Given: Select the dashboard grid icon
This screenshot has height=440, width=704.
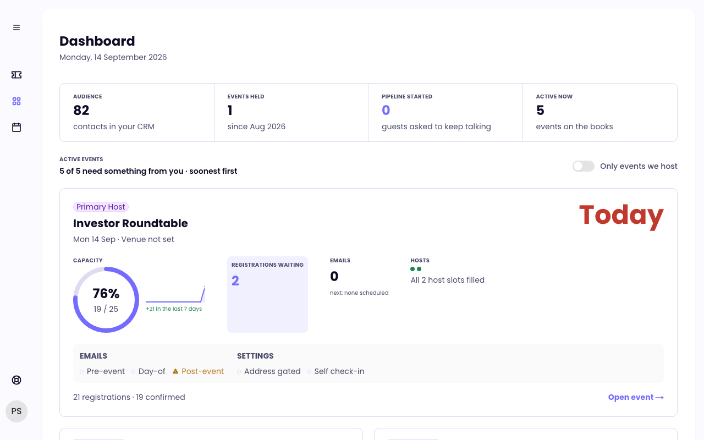Looking at the screenshot, I should pos(16,101).
